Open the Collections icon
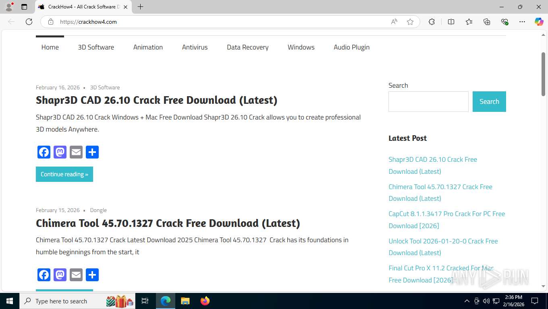The image size is (548, 309). 487,22
